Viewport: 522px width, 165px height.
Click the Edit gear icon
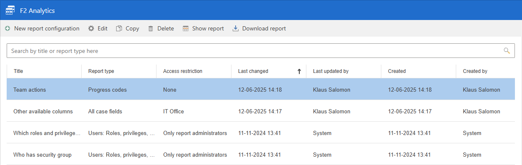[91, 29]
